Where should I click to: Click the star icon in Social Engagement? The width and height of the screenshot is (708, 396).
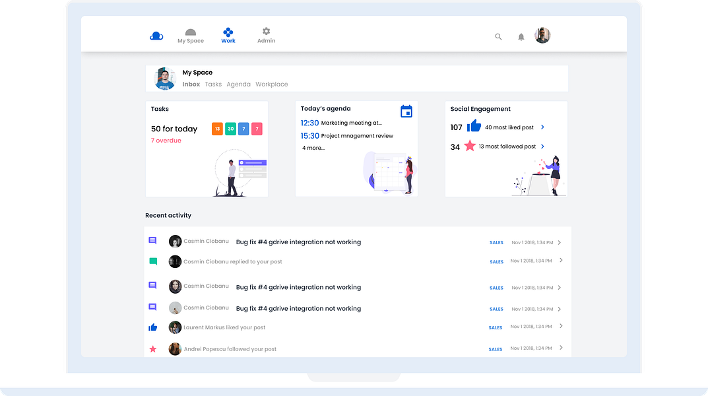(x=470, y=146)
